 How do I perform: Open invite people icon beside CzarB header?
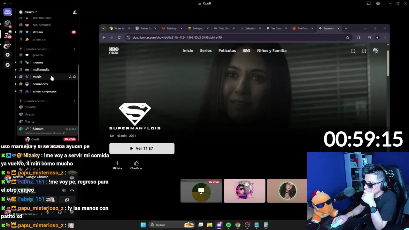74,12
